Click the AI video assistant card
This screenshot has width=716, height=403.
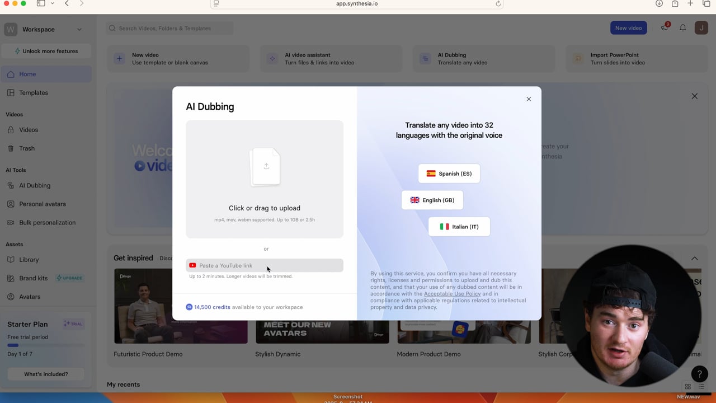[331, 59]
